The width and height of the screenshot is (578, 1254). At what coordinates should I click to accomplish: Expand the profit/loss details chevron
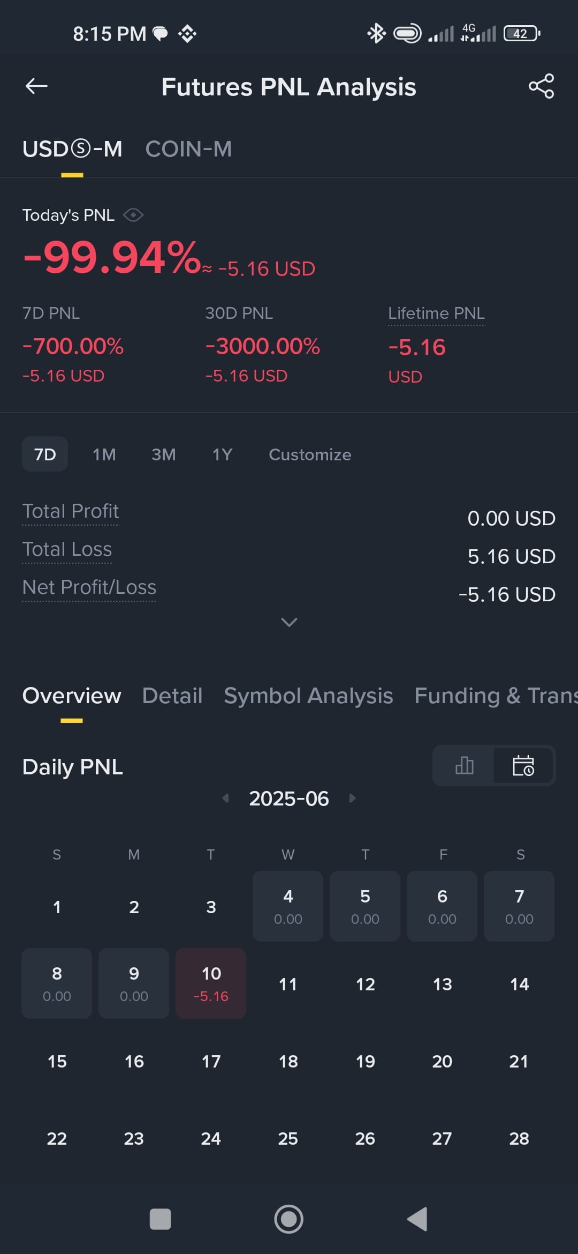[289, 622]
